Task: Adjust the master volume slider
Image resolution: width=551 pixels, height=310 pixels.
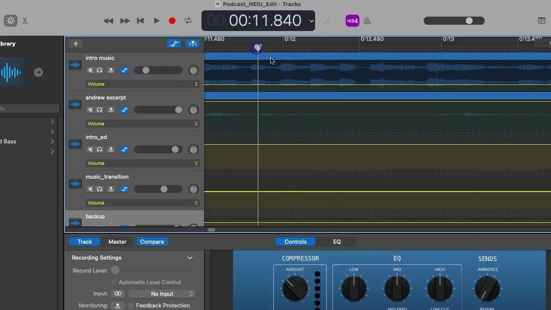Action: coord(454,21)
